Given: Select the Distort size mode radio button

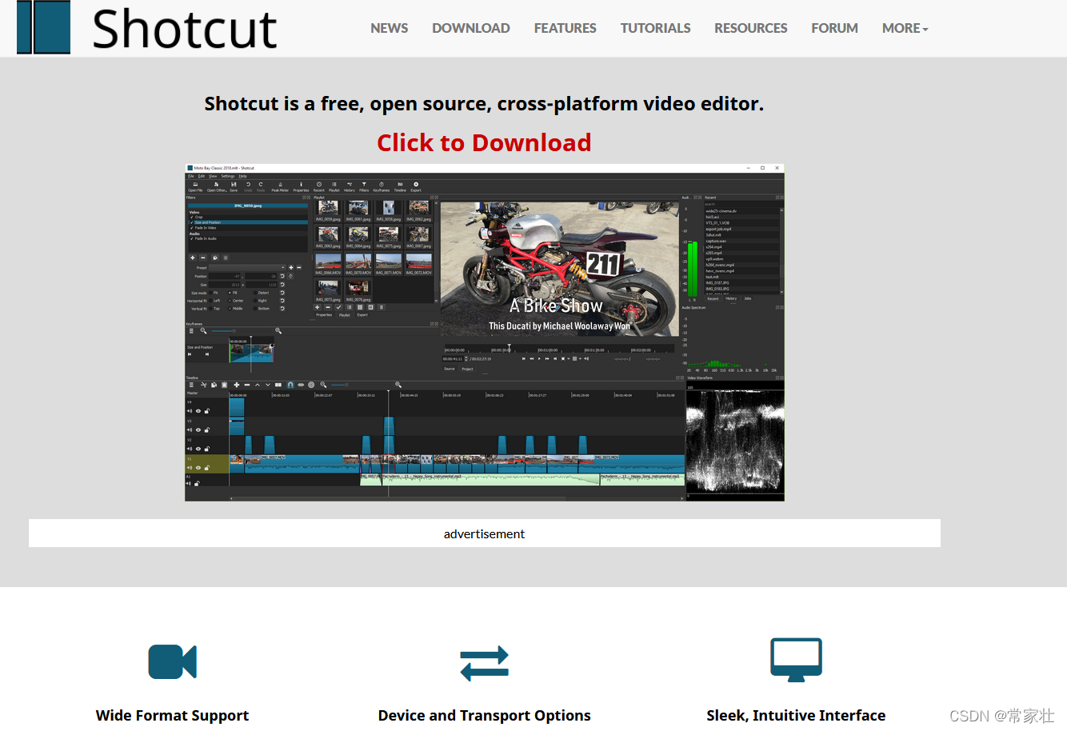Looking at the screenshot, I should click(255, 293).
